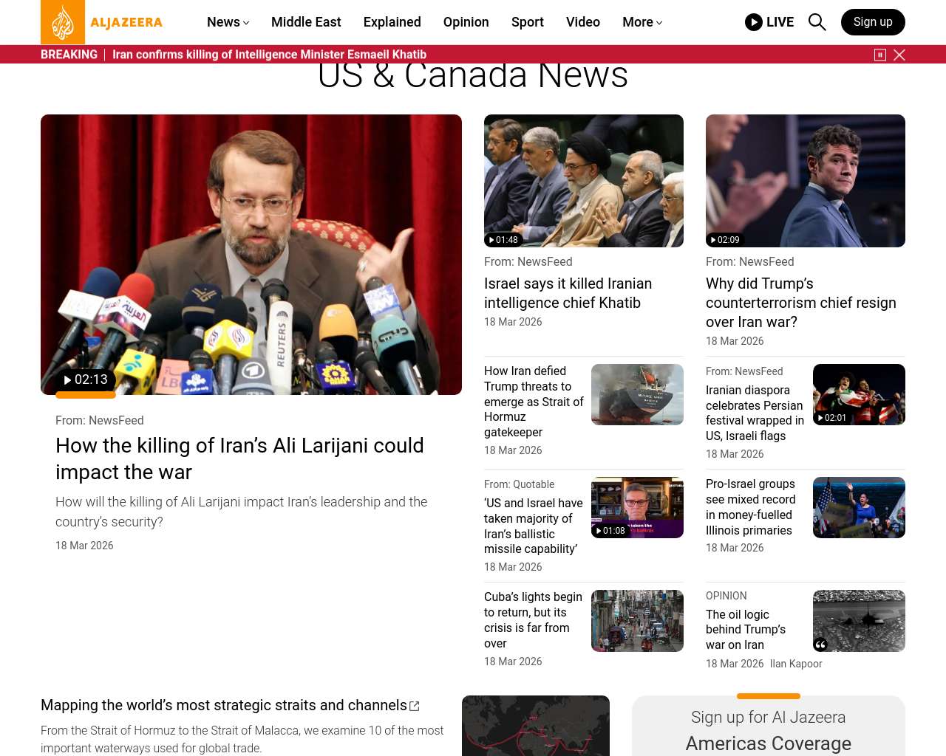Close the breaking news banner
This screenshot has width=946, height=756.
coord(899,55)
